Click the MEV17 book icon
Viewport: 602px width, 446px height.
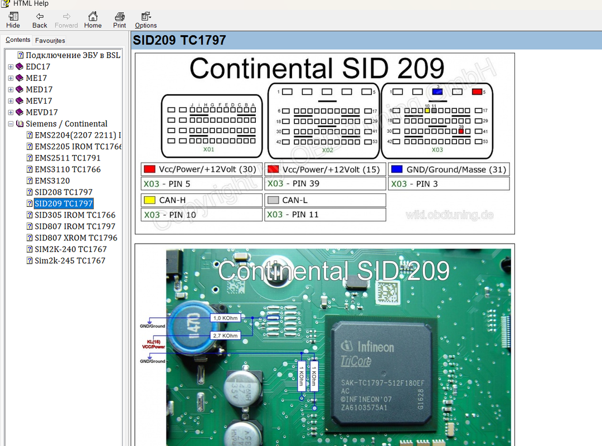[20, 101]
